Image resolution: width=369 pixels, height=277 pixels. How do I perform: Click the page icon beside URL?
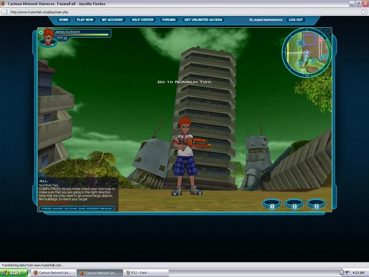(5, 12)
